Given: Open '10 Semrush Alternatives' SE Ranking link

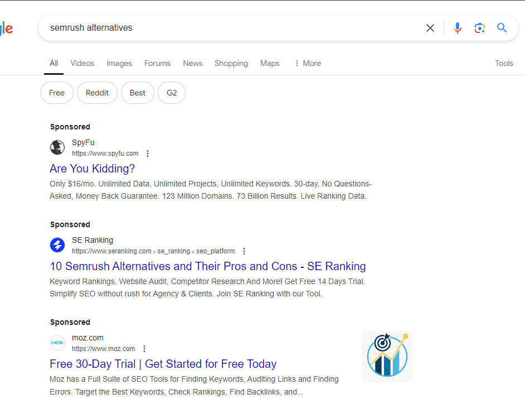Looking at the screenshot, I should 207,266.
